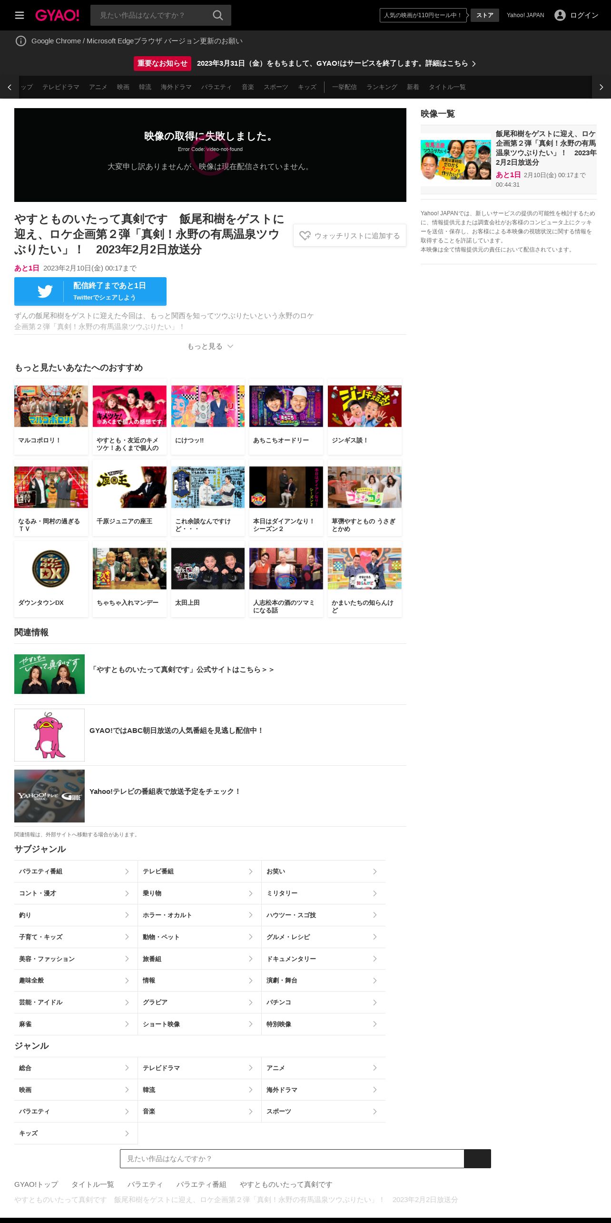Select the 特別映像 subgenre
This screenshot has width=611, height=1223.
click(x=324, y=1024)
